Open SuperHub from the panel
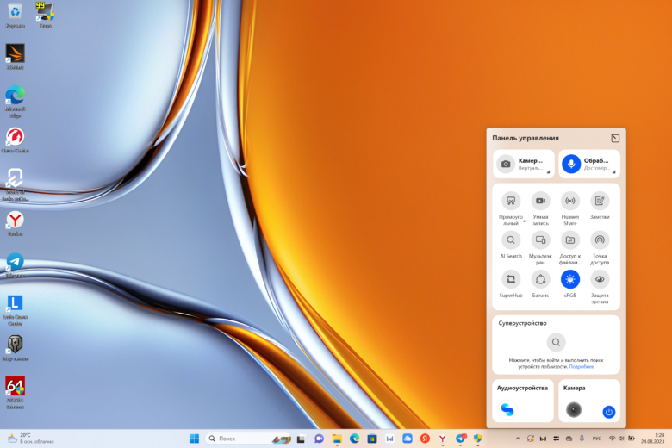The image size is (672, 448). pyautogui.click(x=511, y=279)
